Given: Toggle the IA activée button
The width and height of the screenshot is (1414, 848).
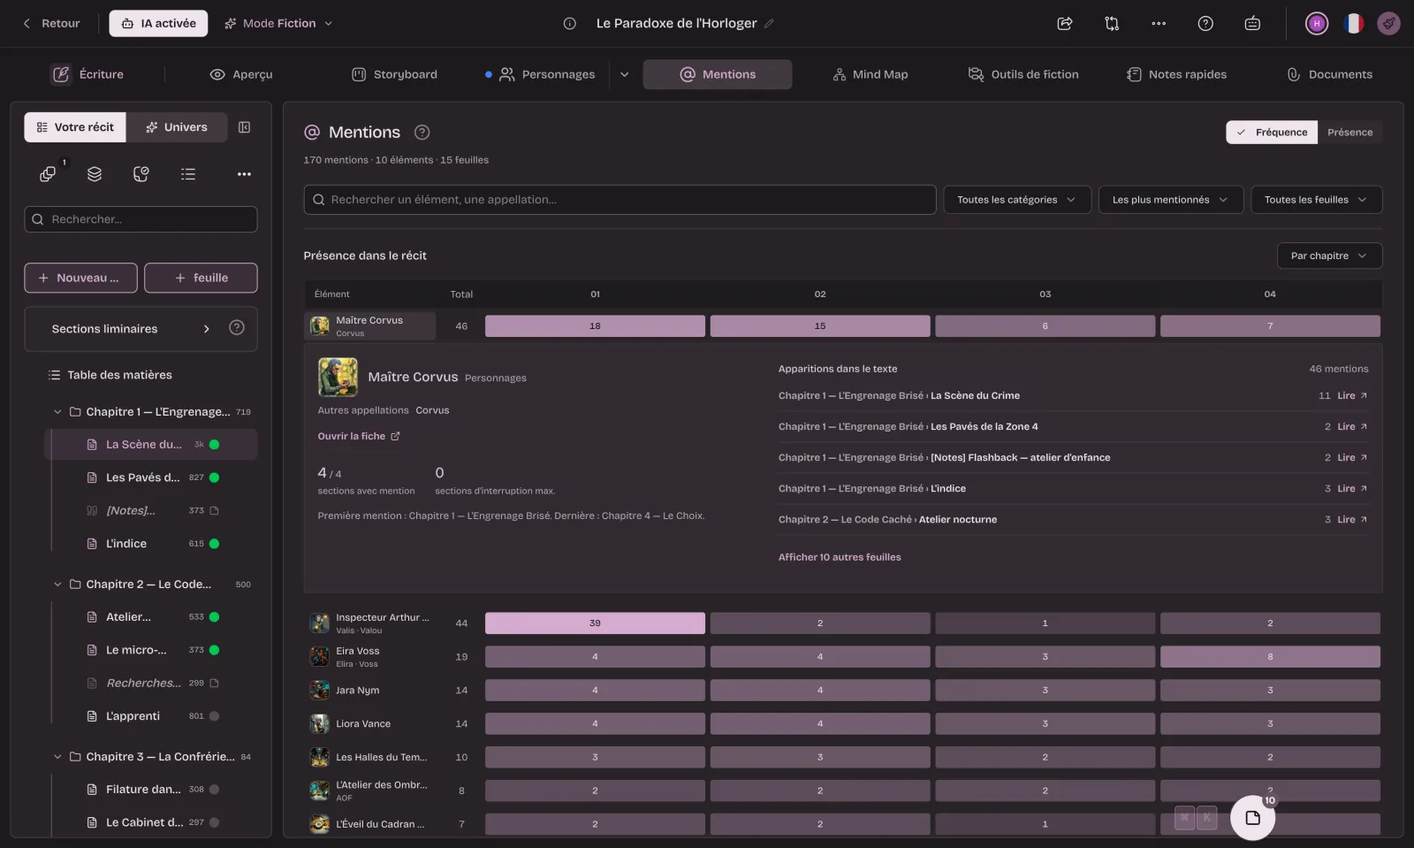Looking at the screenshot, I should (x=158, y=24).
